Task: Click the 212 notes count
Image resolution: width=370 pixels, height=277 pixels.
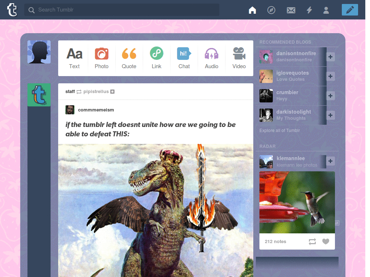Action: click(x=275, y=241)
